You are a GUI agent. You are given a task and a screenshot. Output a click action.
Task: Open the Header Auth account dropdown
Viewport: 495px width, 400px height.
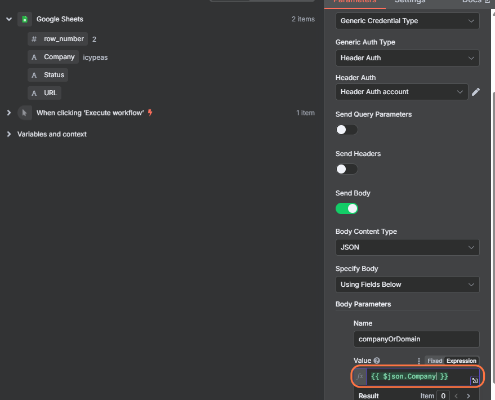(402, 92)
